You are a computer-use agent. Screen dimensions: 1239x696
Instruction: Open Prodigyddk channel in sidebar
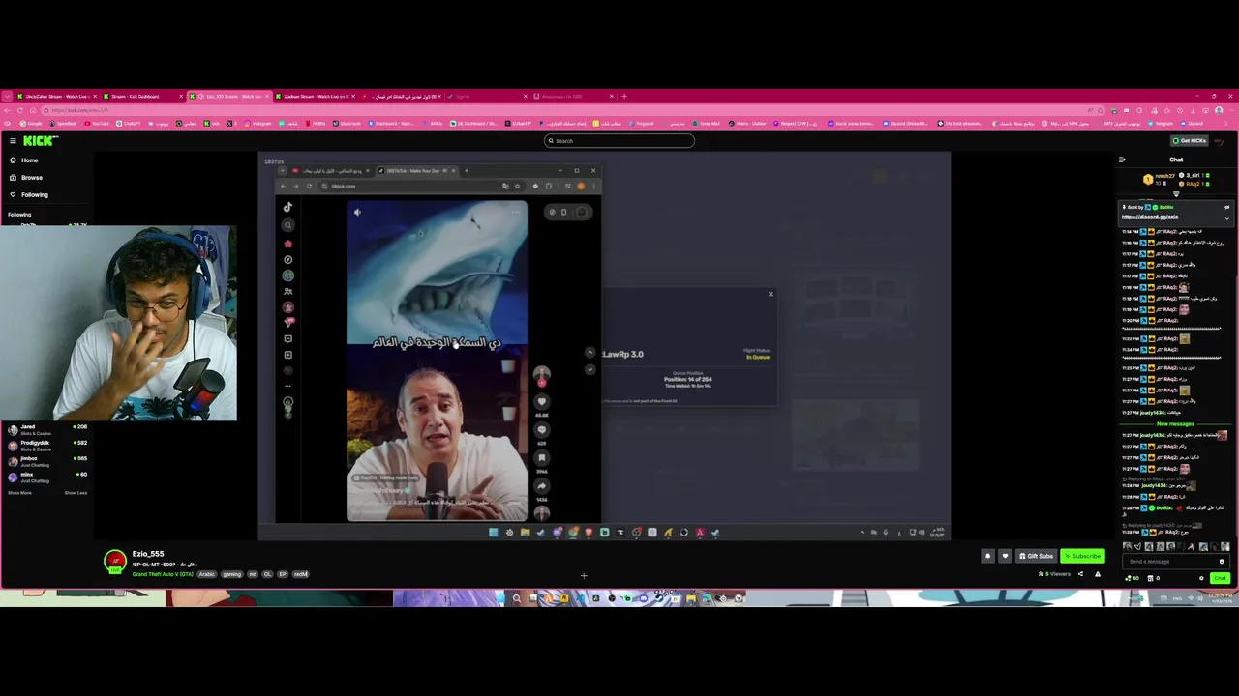(x=46, y=446)
